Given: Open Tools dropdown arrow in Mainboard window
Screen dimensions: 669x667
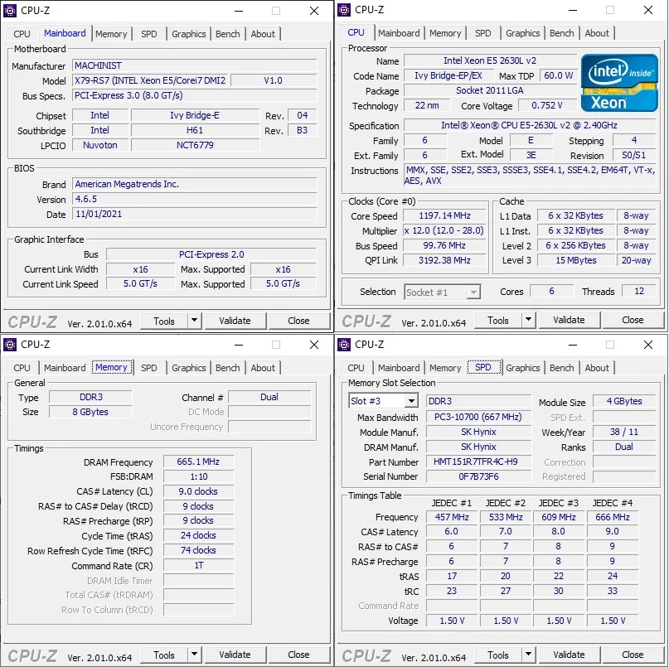Looking at the screenshot, I should pos(194,321).
